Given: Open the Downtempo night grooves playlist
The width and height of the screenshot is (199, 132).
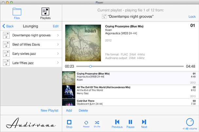Looking at the screenshot, I should pos(31,35).
